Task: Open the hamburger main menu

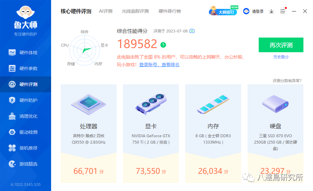Action: (283, 11)
